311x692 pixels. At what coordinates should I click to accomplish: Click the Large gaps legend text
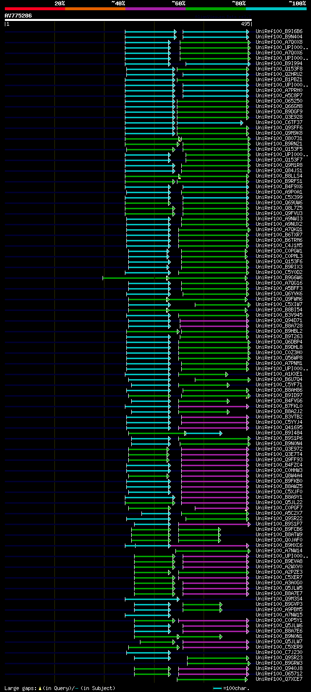point(60,688)
